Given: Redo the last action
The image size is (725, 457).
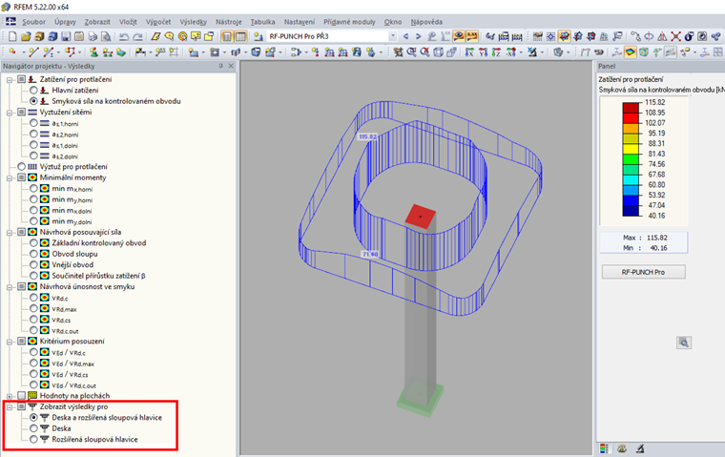Looking at the screenshot, I should coord(137,36).
